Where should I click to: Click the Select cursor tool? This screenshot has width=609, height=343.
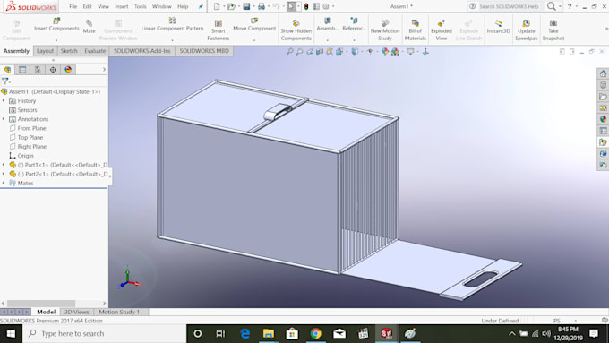click(x=291, y=6)
